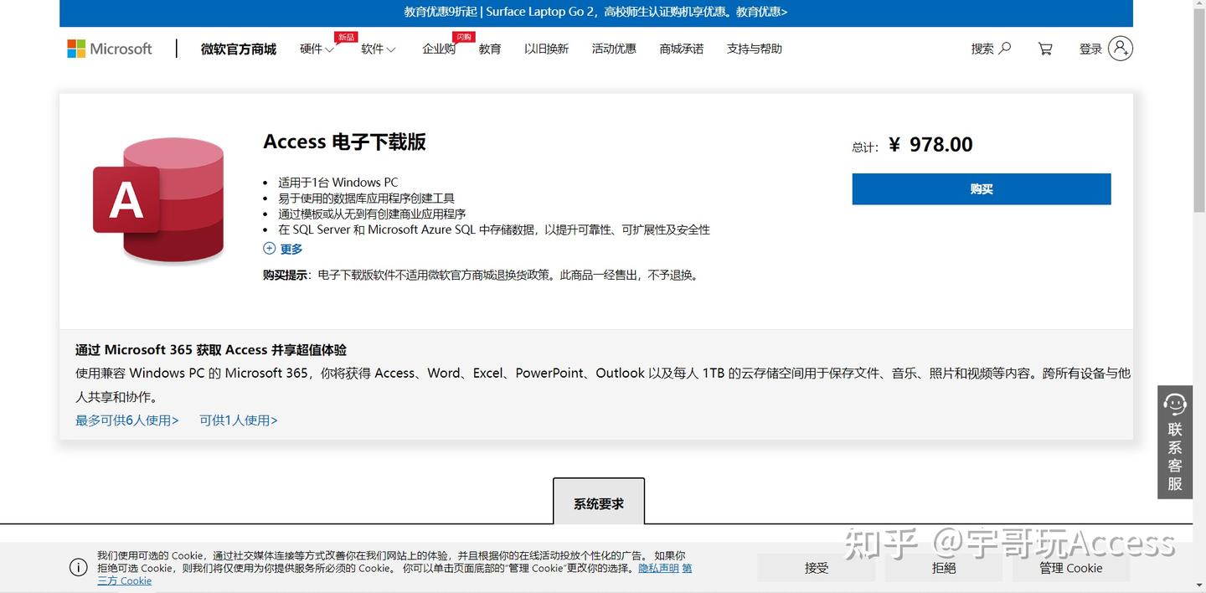Viewport: 1206px width, 593px height.
Task: Go to 以旧换新 page
Action: pos(546,49)
